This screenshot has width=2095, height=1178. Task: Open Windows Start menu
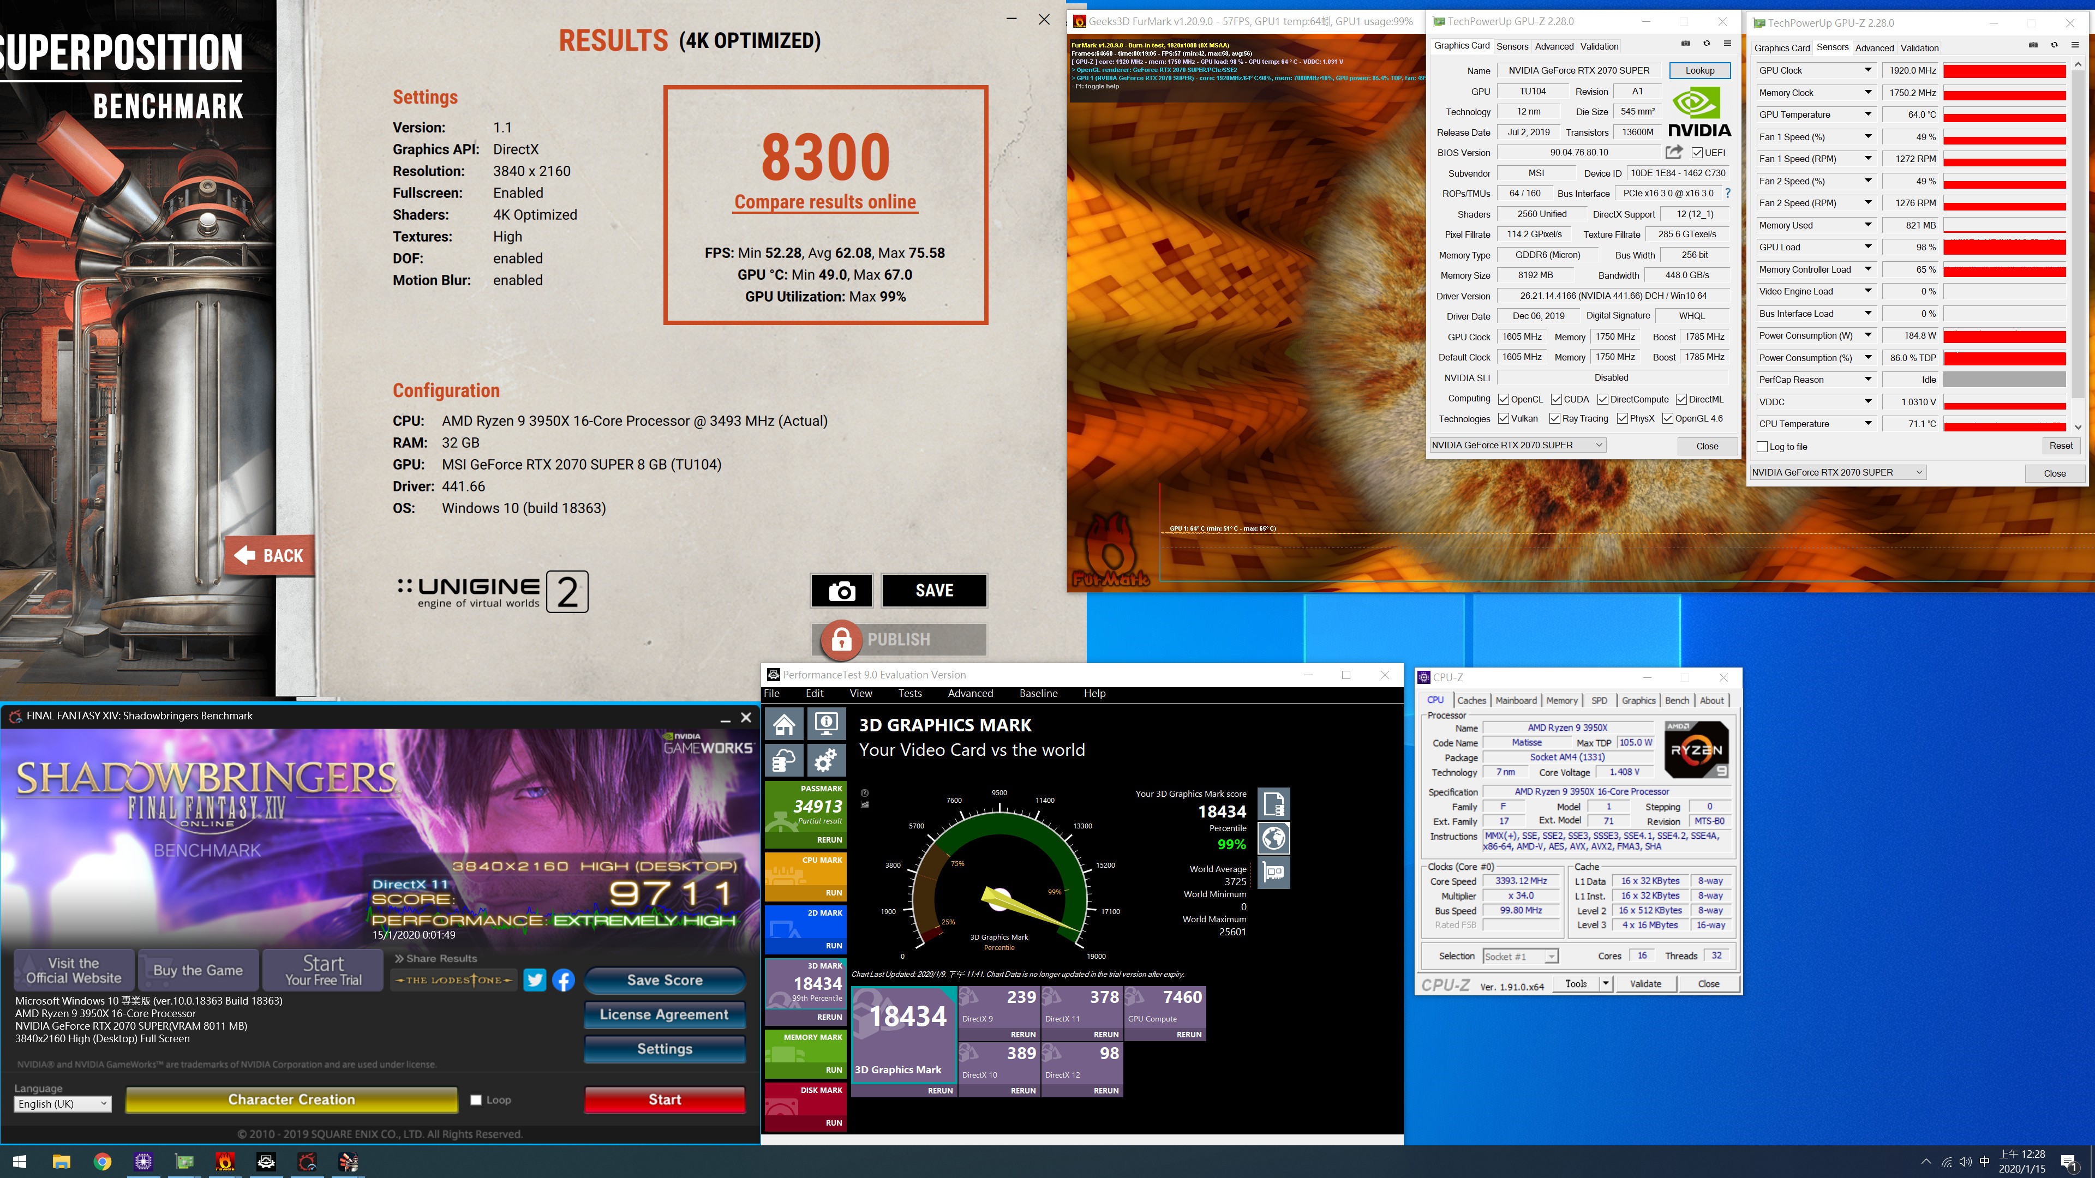[x=20, y=1162]
